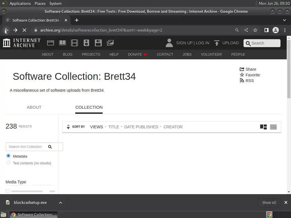The image size is (291, 218).
Task: Open the Video film-strip icon
Action: [74, 43]
